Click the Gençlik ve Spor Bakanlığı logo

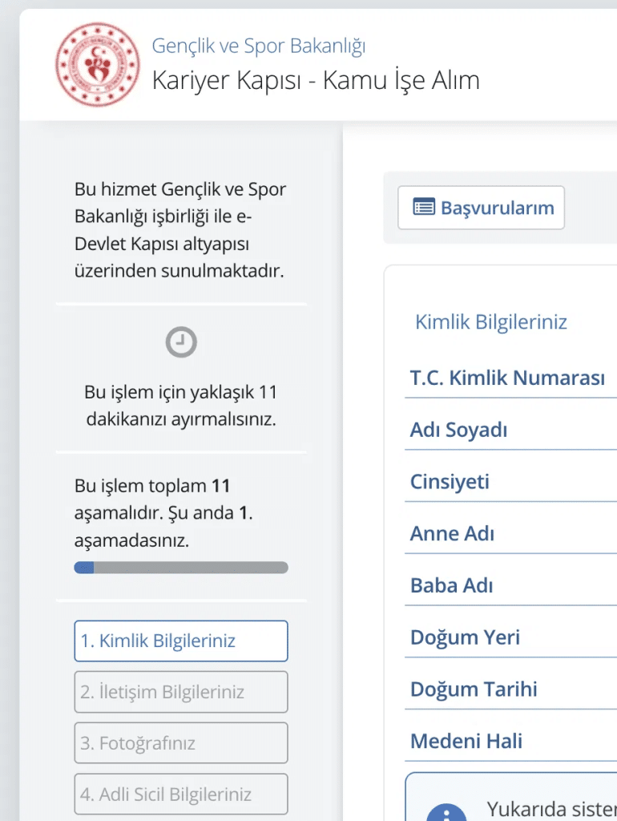click(98, 64)
